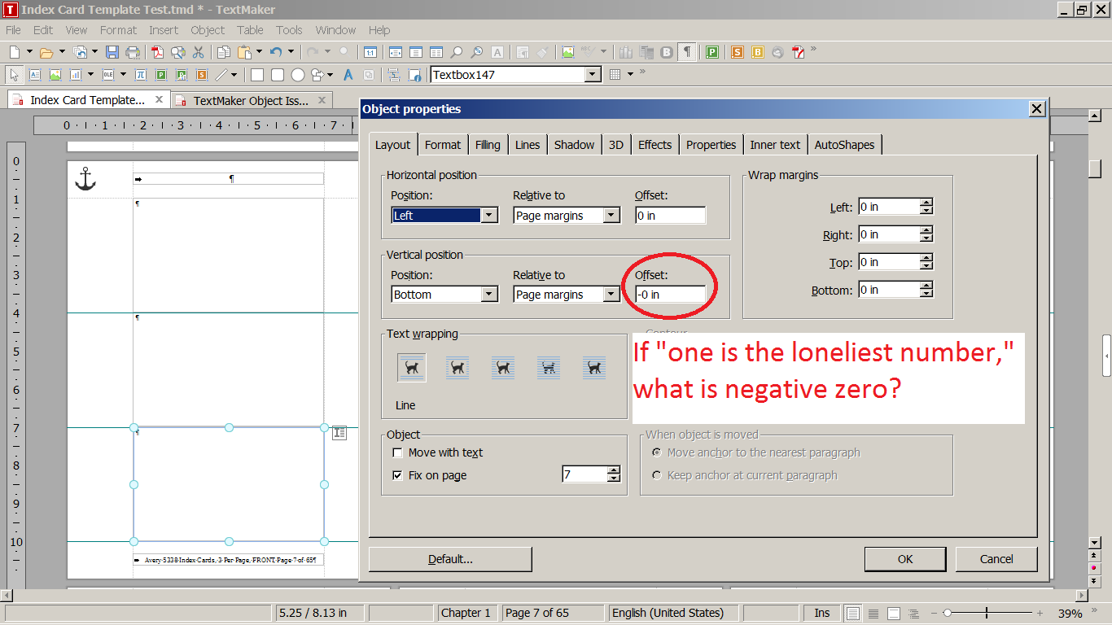Enable the Move with text checkbox

tap(397, 453)
